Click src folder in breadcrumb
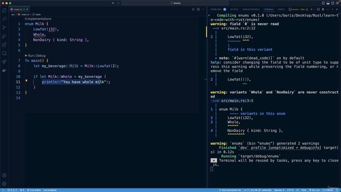 tap(13, 14)
